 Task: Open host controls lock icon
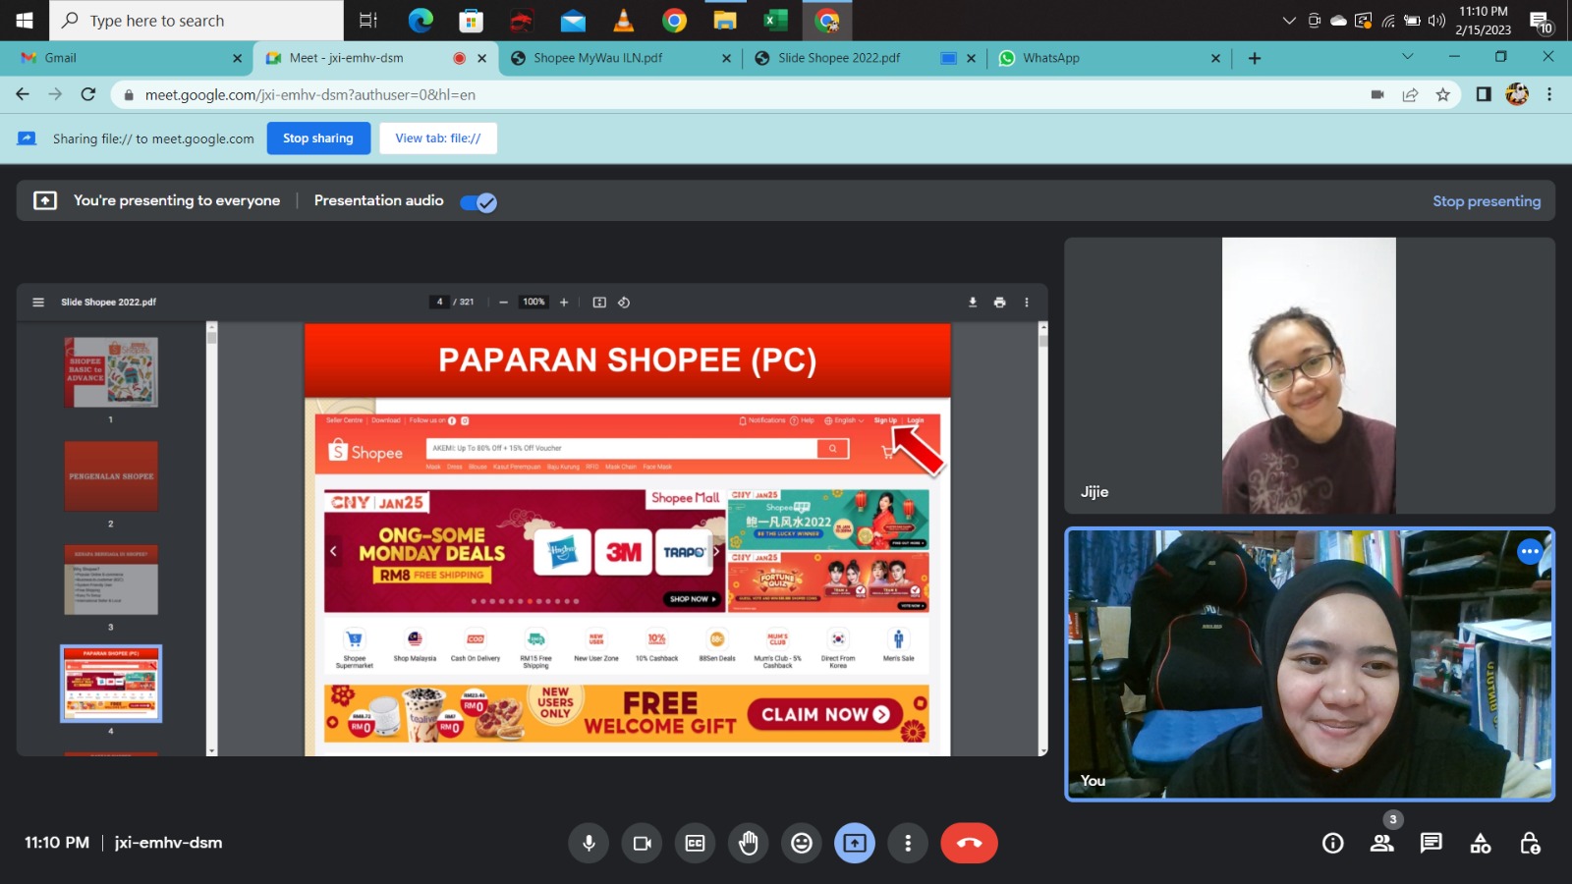(x=1529, y=843)
